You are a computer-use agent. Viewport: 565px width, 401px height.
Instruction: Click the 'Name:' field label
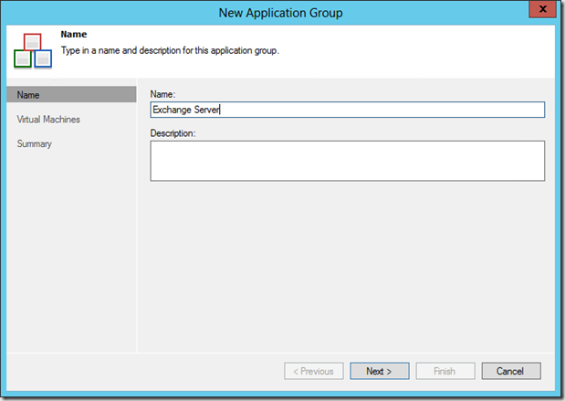tap(162, 94)
